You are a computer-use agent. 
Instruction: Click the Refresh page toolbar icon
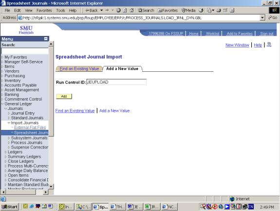point(125,10)
